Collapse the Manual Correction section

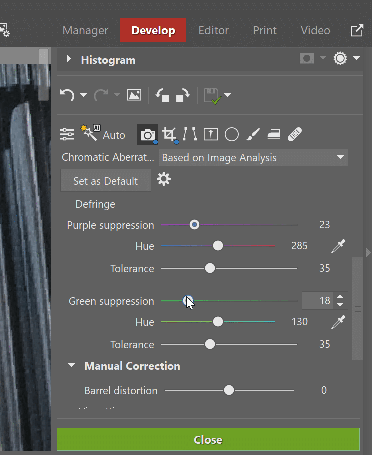pyautogui.click(x=72, y=366)
